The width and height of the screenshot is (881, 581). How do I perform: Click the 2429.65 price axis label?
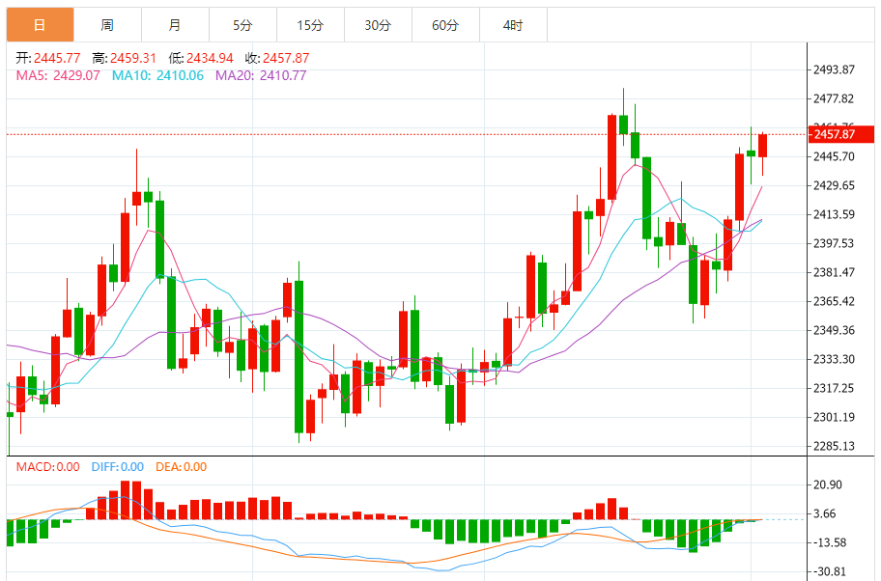[x=834, y=185]
